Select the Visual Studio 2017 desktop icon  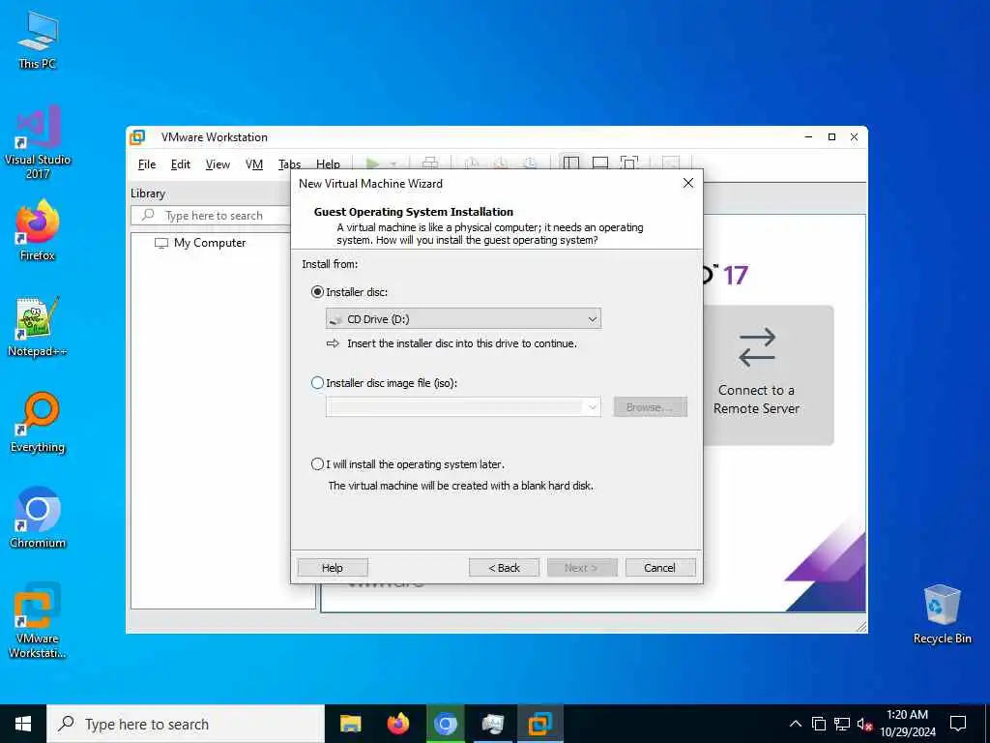(x=38, y=142)
